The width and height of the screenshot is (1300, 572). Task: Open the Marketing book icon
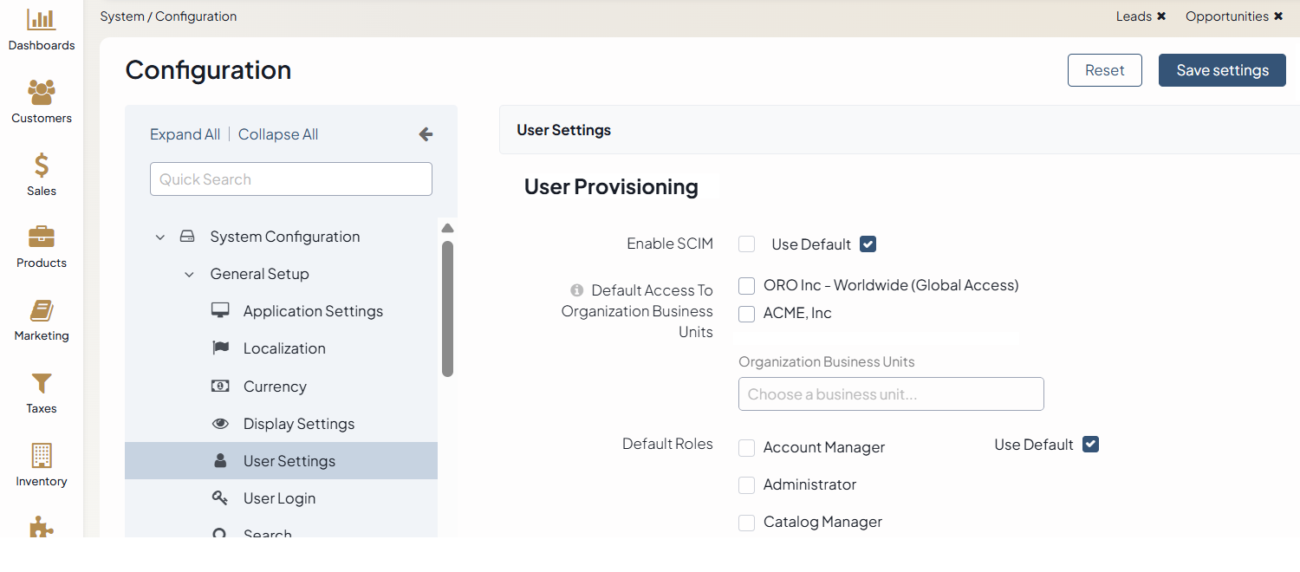[41, 310]
